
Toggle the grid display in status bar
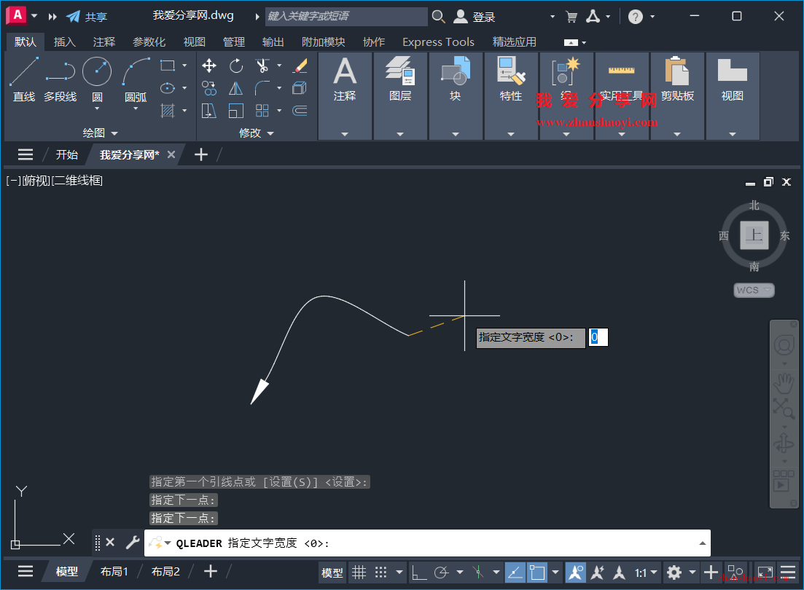point(359,572)
